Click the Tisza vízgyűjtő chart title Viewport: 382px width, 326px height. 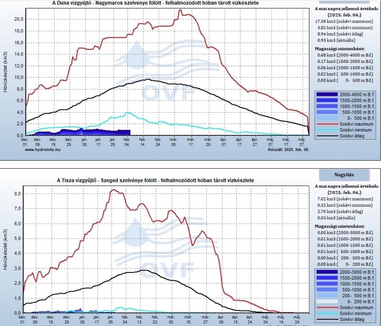(x=156, y=180)
